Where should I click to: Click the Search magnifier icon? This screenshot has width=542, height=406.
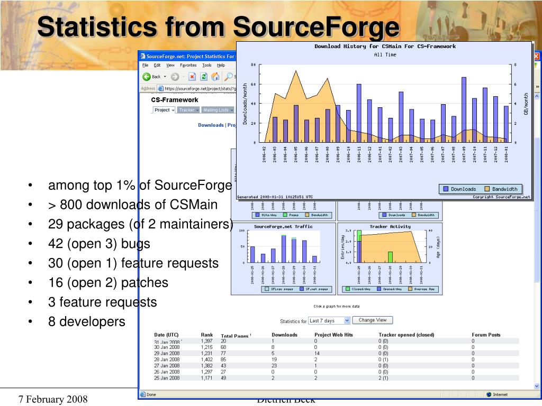click(x=229, y=77)
